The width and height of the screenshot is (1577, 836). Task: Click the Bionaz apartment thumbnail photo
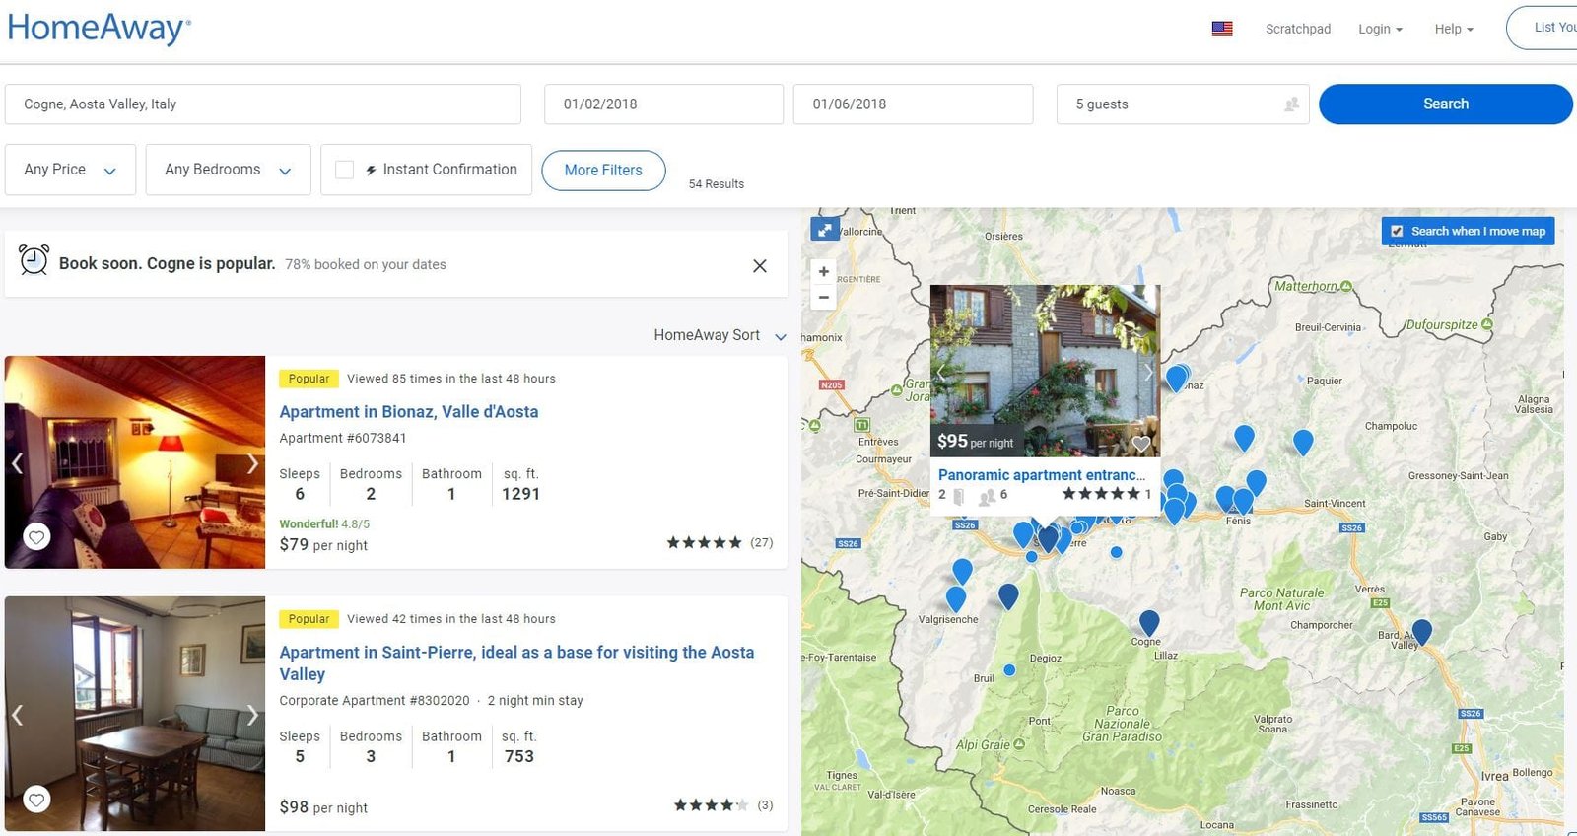point(135,461)
